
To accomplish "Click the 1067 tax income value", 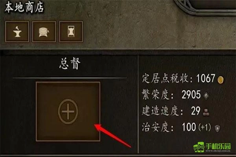I will [x=206, y=78].
